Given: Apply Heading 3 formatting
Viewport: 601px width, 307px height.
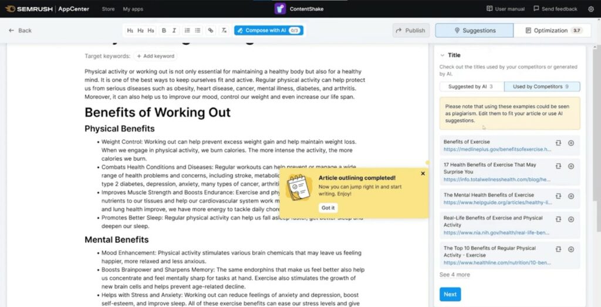Looking at the screenshot, I should (x=151, y=30).
